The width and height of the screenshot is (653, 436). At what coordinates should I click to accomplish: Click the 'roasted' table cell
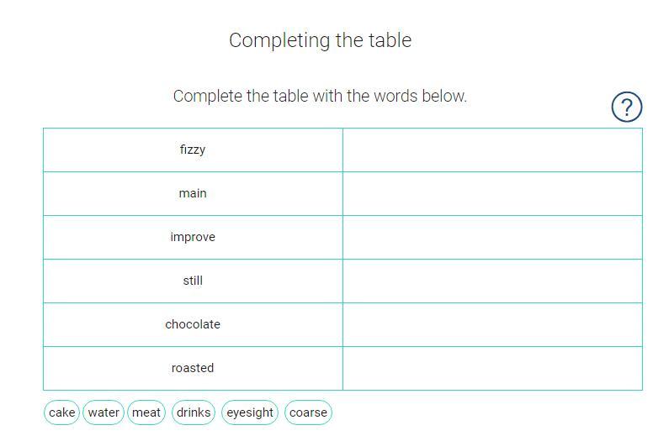coord(193,368)
